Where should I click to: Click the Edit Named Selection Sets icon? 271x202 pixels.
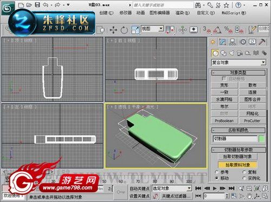tap(253, 30)
